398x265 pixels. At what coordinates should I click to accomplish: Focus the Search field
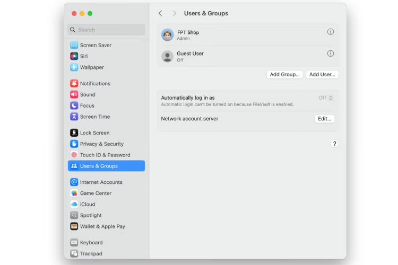[106, 30]
